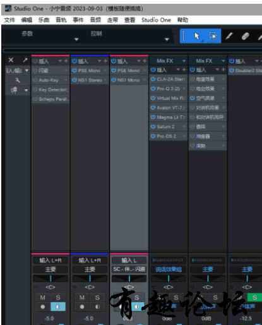Arm record on channel with NS1 Stereo
The image size is (262, 325).
point(82,307)
